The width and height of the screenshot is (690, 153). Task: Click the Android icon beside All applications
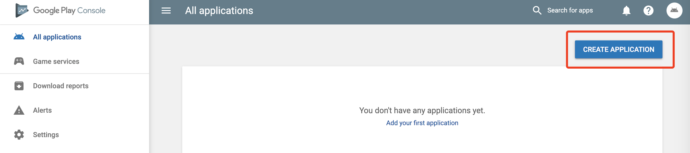19,37
